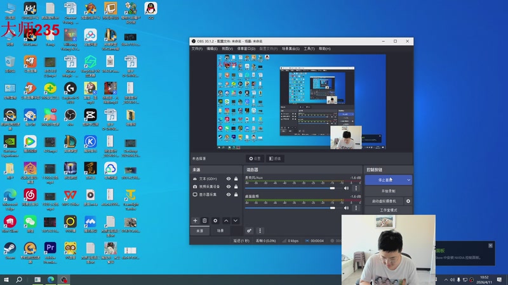Screen dimensions: 508x285
Task: Move selected source down with arrow
Action: 236,220
